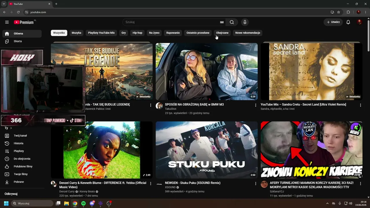Open File Explorer from taskbar
The width and height of the screenshot is (370, 208).
click(66, 203)
